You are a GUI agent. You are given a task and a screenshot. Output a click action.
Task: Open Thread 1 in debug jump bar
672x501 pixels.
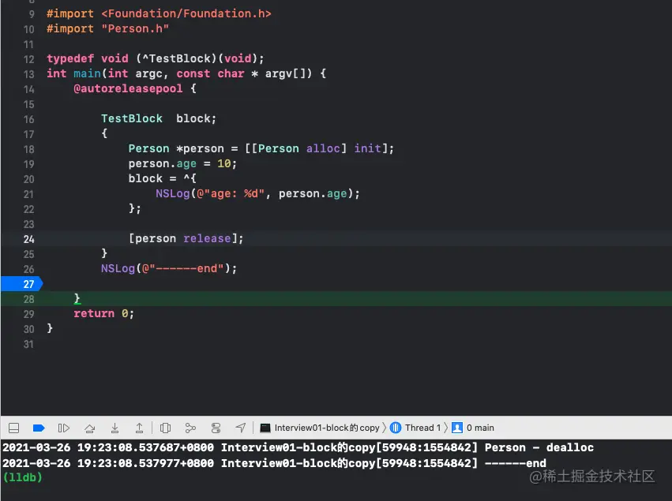(x=415, y=428)
